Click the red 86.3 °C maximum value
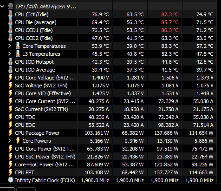Image resolution: width=221 pixels, height=191 pixels. coord(170,30)
